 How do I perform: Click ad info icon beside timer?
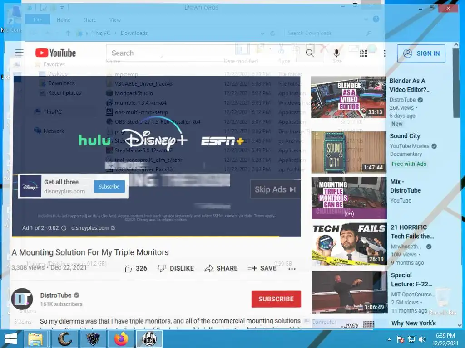click(64, 228)
